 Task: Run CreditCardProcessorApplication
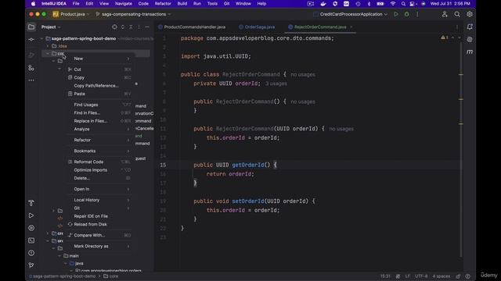pyautogui.click(x=396, y=14)
